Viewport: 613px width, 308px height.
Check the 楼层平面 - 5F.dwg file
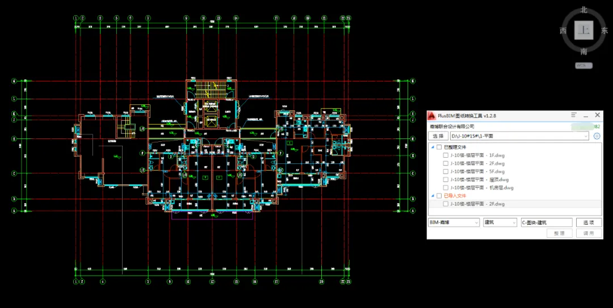coord(446,172)
